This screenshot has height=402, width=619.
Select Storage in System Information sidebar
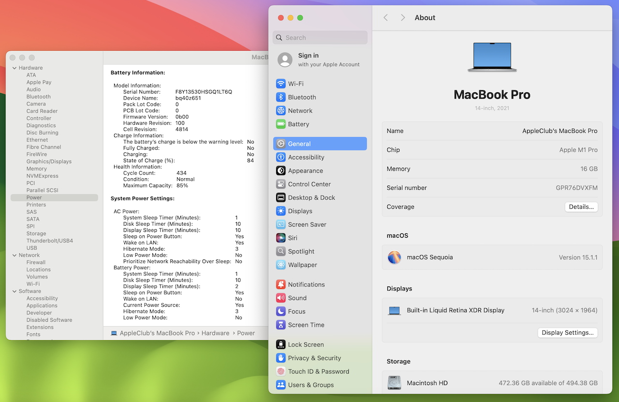point(36,234)
